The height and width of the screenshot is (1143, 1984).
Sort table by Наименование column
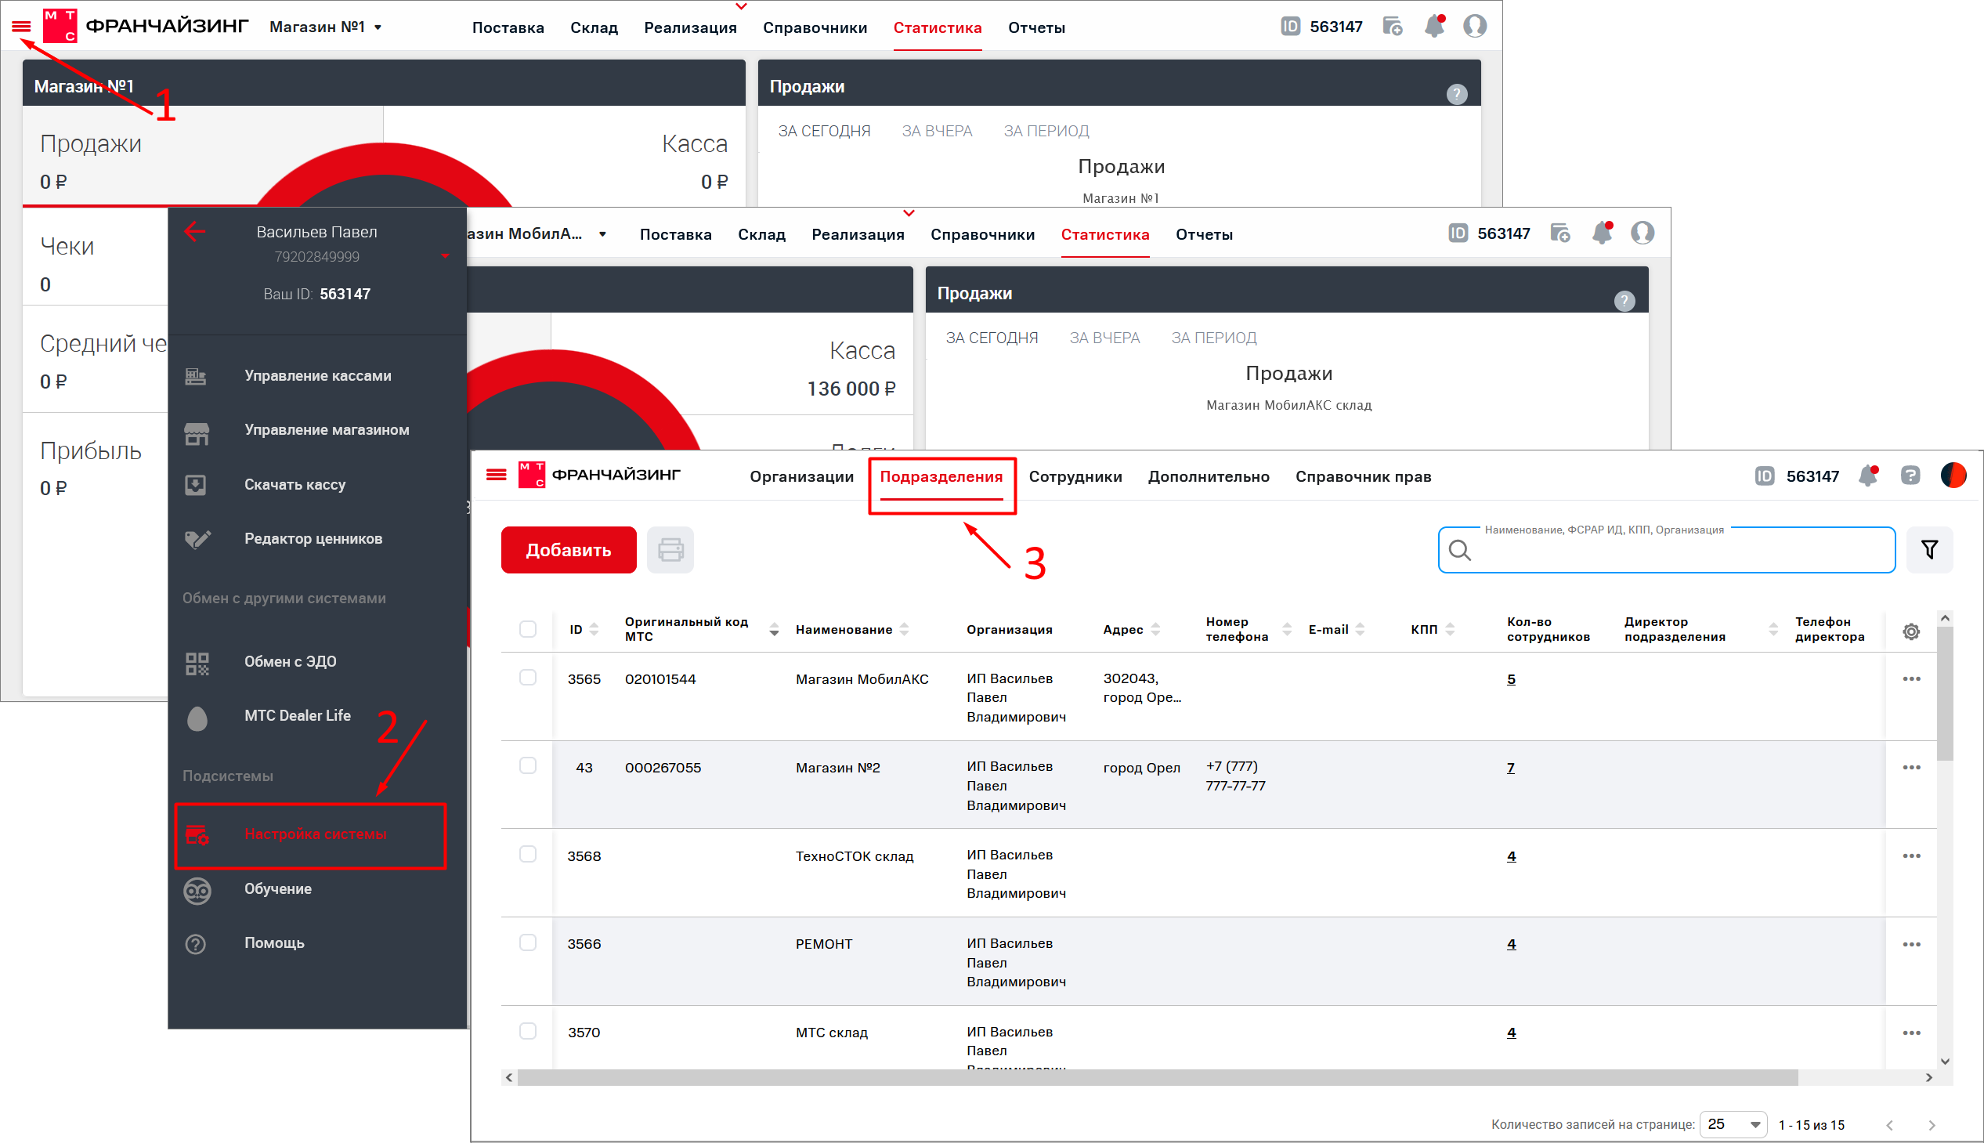[904, 630]
